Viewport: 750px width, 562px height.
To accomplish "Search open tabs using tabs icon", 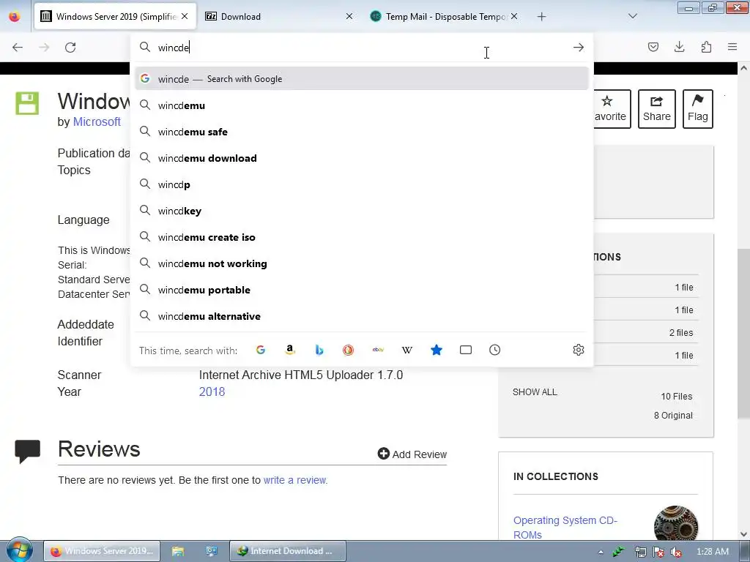I will click(x=465, y=350).
